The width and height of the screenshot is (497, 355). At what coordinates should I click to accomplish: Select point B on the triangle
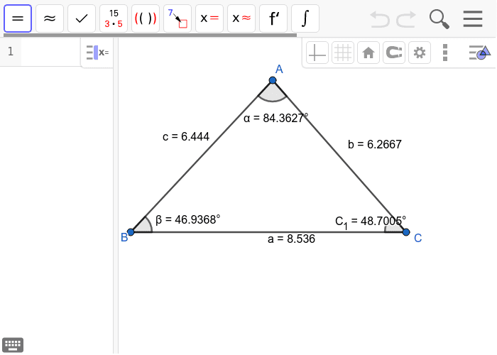tap(131, 232)
